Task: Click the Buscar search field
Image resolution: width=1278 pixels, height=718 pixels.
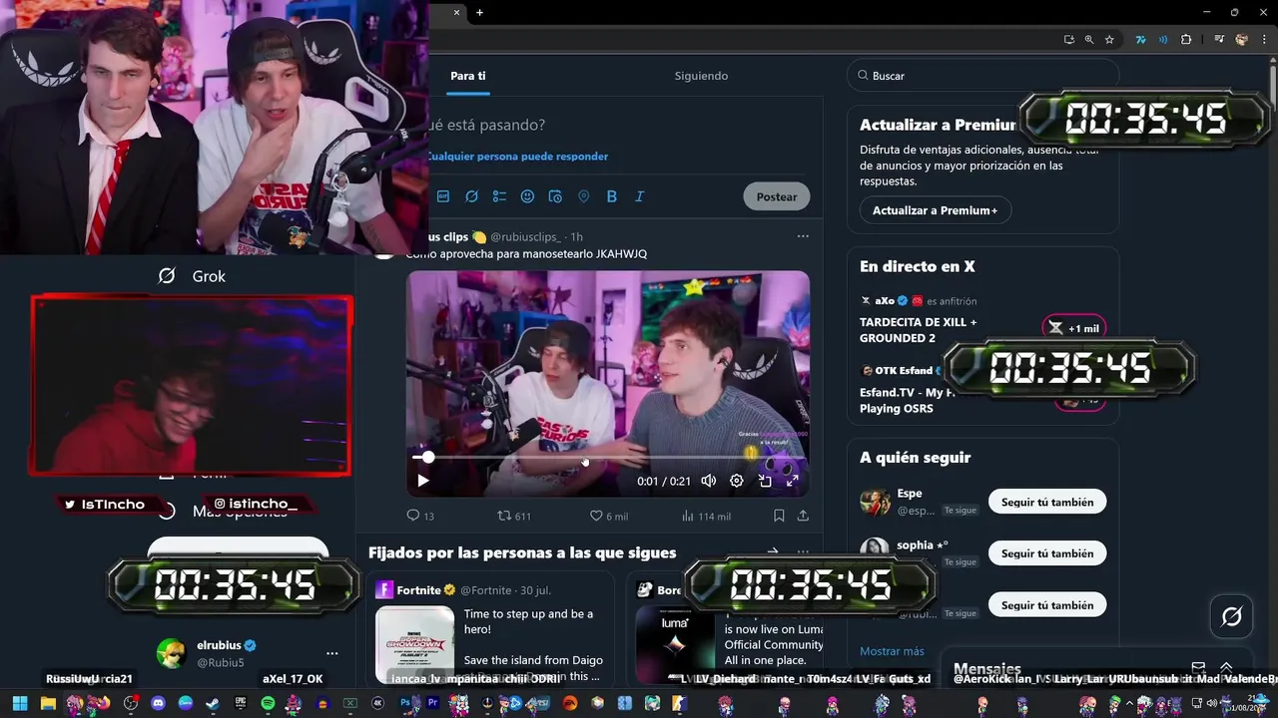Action: click(x=983, y=76)
